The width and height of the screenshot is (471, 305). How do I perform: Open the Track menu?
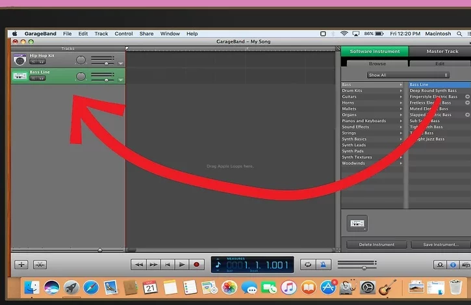101,34
